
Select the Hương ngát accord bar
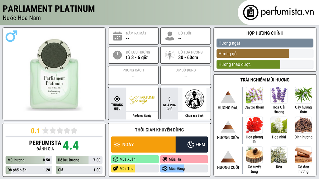click(x=265, y=43)
